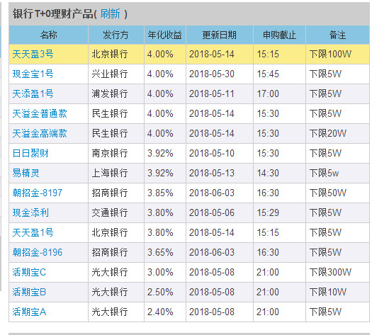The height and width of the screenshot is (335, 389).
Task: Click the 2.40% yield value
Action: tap(160, 312)
